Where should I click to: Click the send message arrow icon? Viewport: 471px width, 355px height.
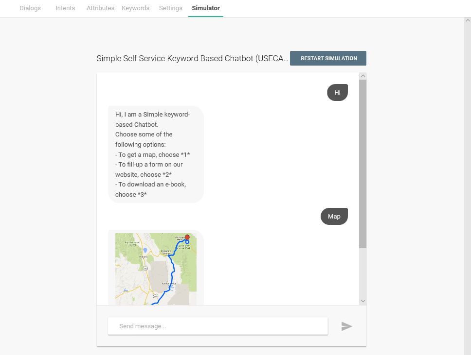pos(346,326)
